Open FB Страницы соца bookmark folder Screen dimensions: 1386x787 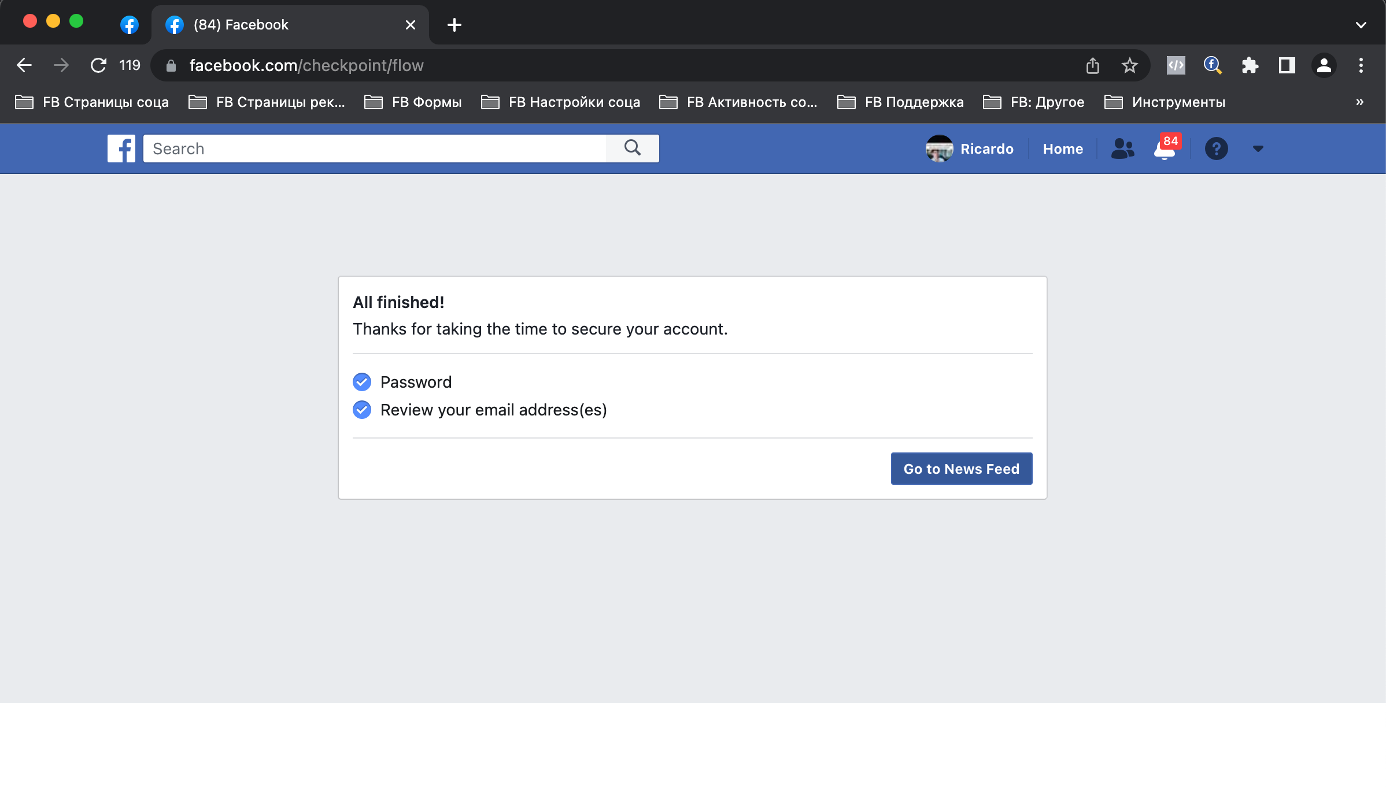coord(92,102)
